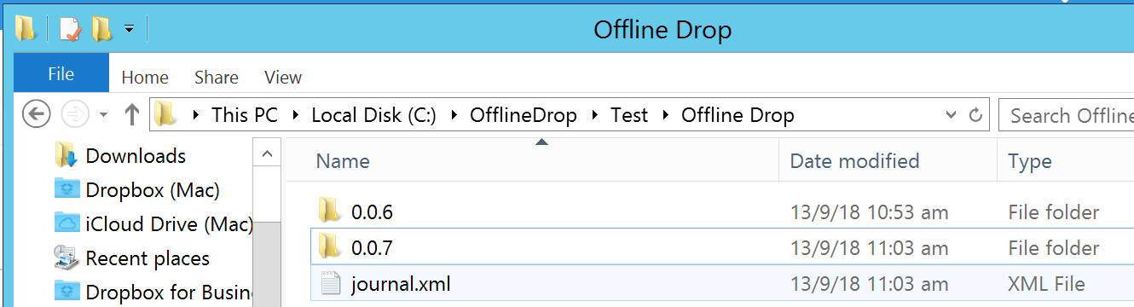
Task: Click the Search Offline Drop field
Action: 1066,115
